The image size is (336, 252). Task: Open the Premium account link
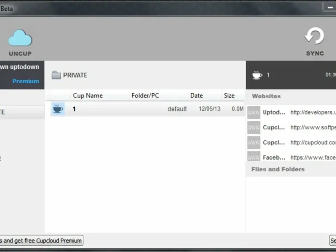[x=26, y=81]
